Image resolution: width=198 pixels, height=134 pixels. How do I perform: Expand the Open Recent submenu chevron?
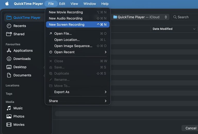click(105, 52)
